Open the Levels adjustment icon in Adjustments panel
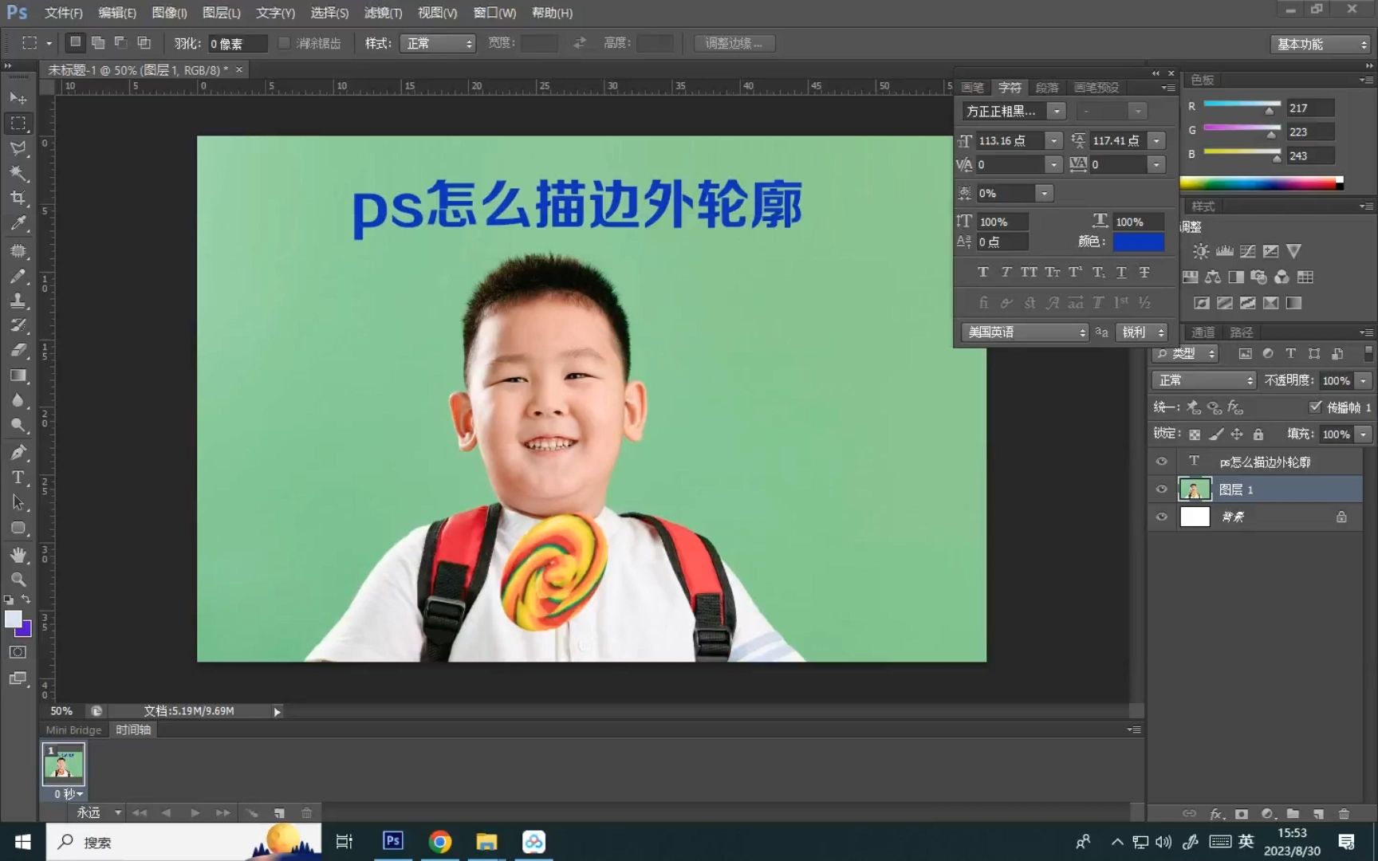 click(x=1225, y=251)
